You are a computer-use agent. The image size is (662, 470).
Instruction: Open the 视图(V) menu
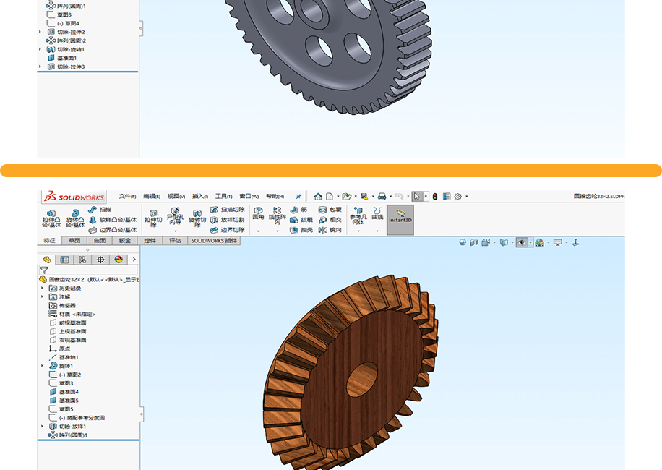176,197
